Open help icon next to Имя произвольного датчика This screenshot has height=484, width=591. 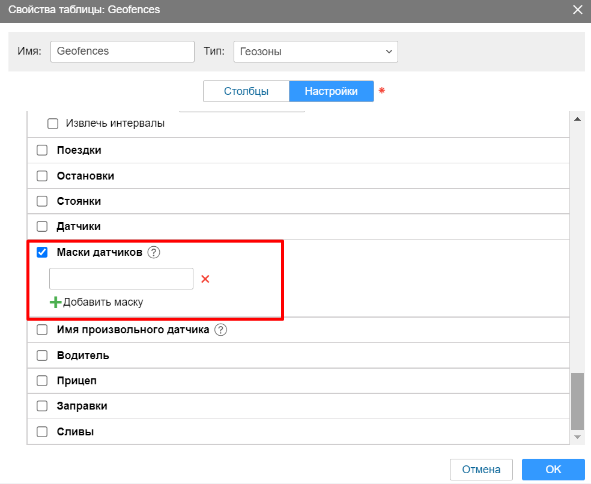(x=220, y=330)
